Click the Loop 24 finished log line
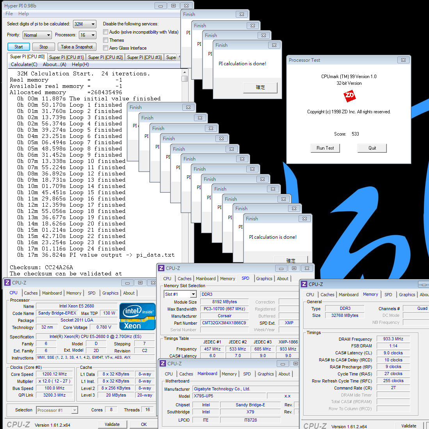This screenshot has height=429, width=429. point(71,249)
